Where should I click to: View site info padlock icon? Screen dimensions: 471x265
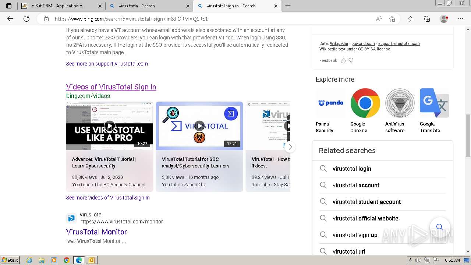(x=46, y=19)
